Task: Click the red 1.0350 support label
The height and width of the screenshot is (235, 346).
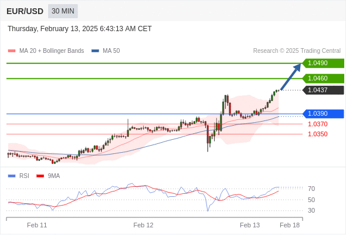Action: (317, 134)
